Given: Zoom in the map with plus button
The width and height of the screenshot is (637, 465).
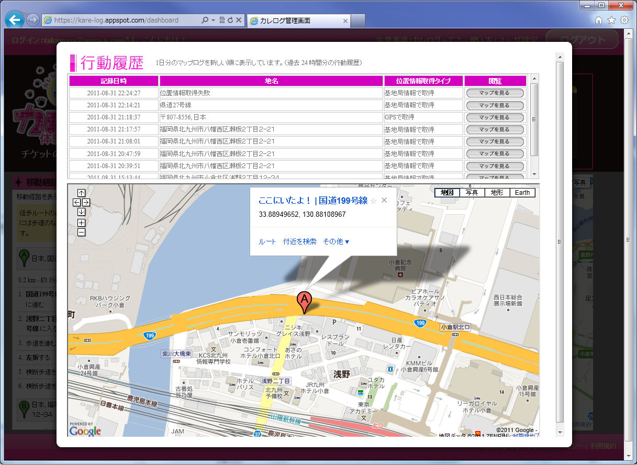Looking at the screenshot, I should point(81,223).
